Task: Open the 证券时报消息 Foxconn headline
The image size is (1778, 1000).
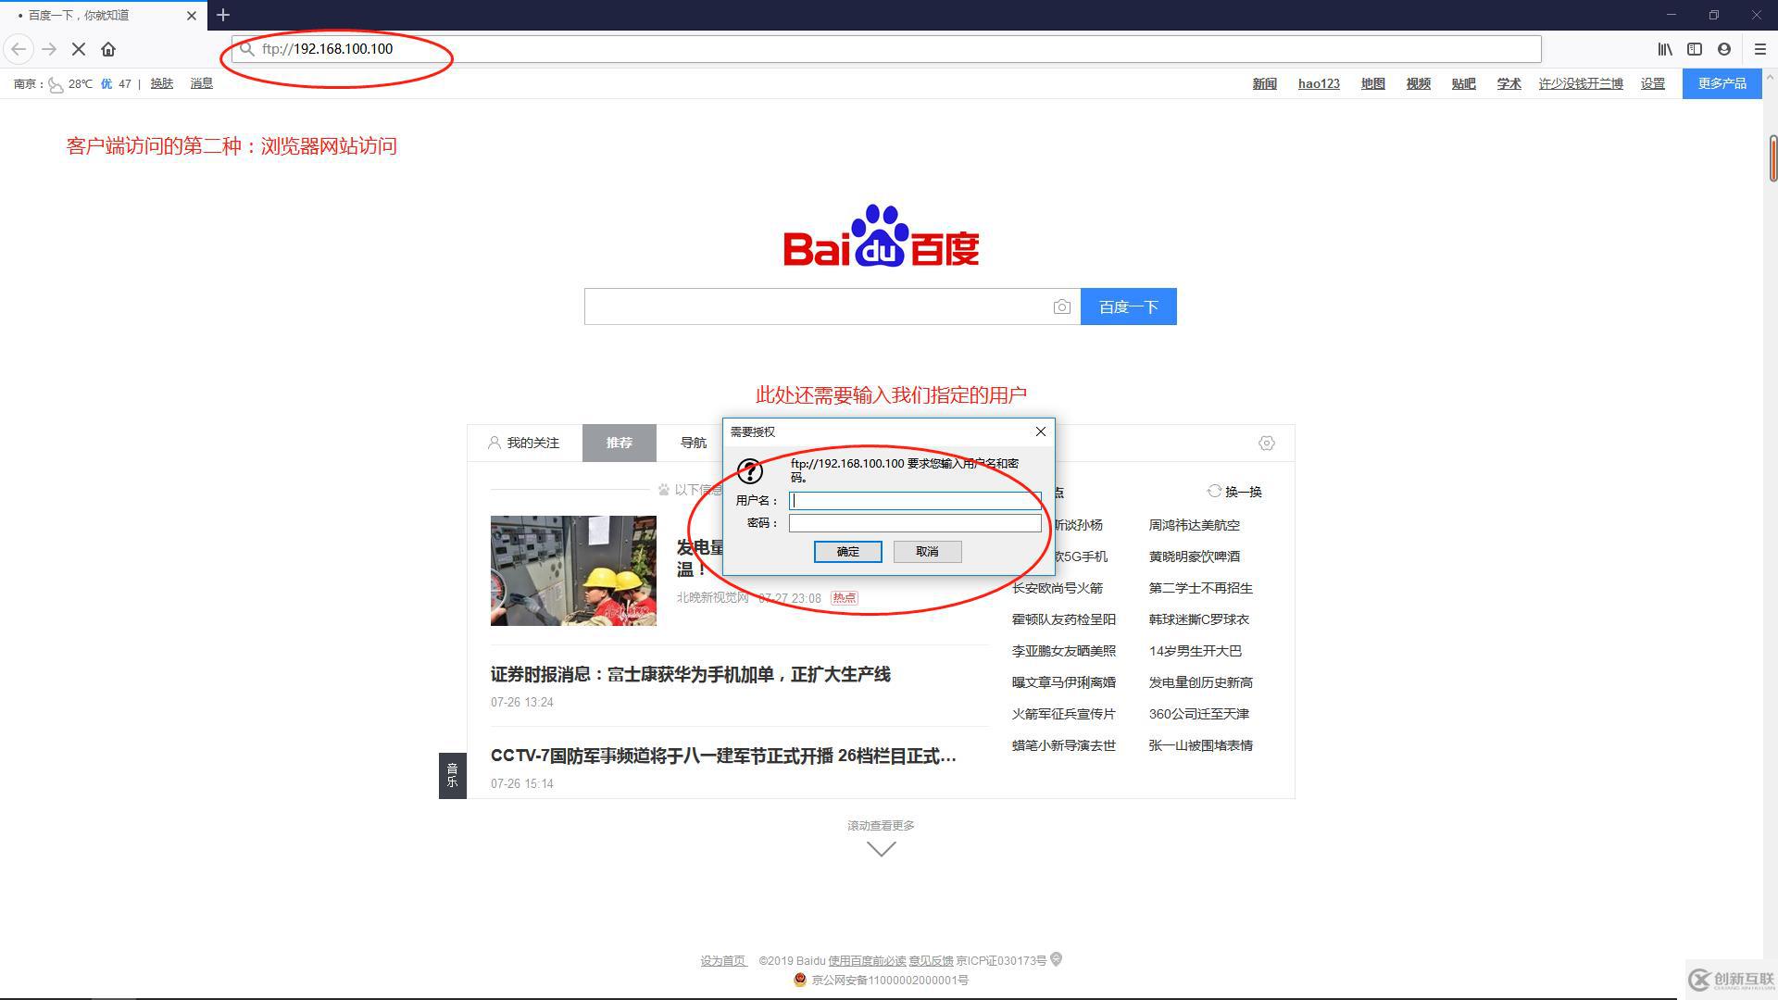Action: [x=690, y=675]
